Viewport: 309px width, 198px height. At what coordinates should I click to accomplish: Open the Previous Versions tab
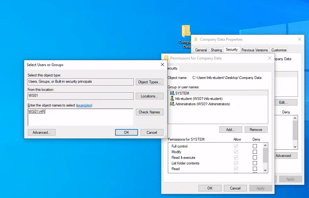tap(254, 50)
